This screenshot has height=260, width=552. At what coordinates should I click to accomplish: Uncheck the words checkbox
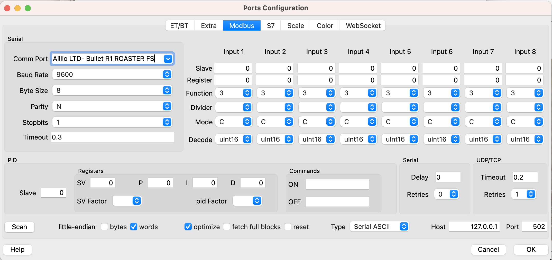point(134,227)
